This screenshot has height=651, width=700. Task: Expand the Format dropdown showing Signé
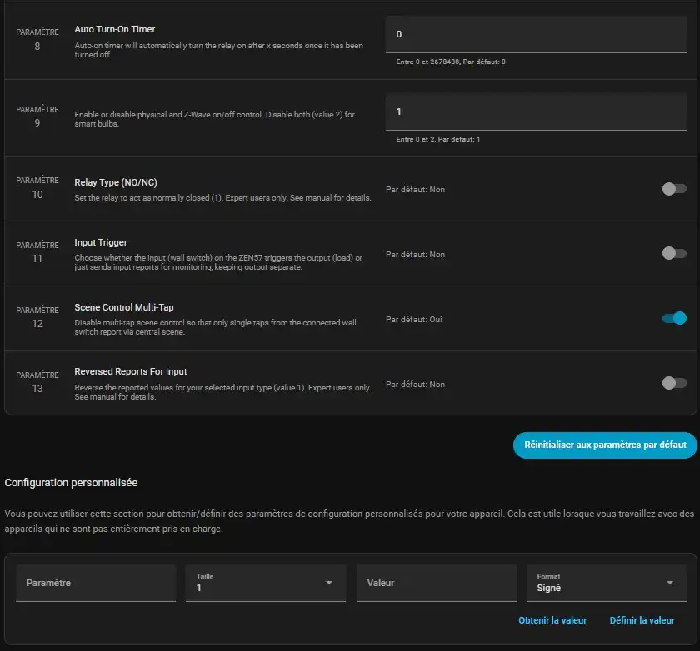click(606, 583)
